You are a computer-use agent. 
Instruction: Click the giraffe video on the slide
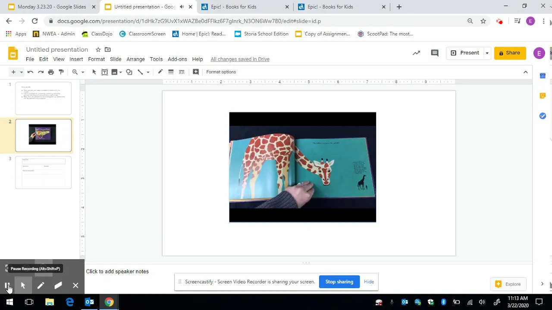302,167
